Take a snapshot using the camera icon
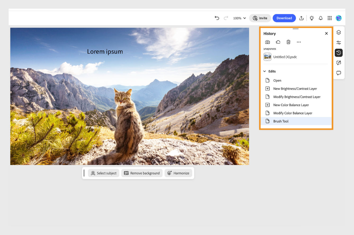The width and height of the screenshot is (354, 235). click(x=267, y=42)
